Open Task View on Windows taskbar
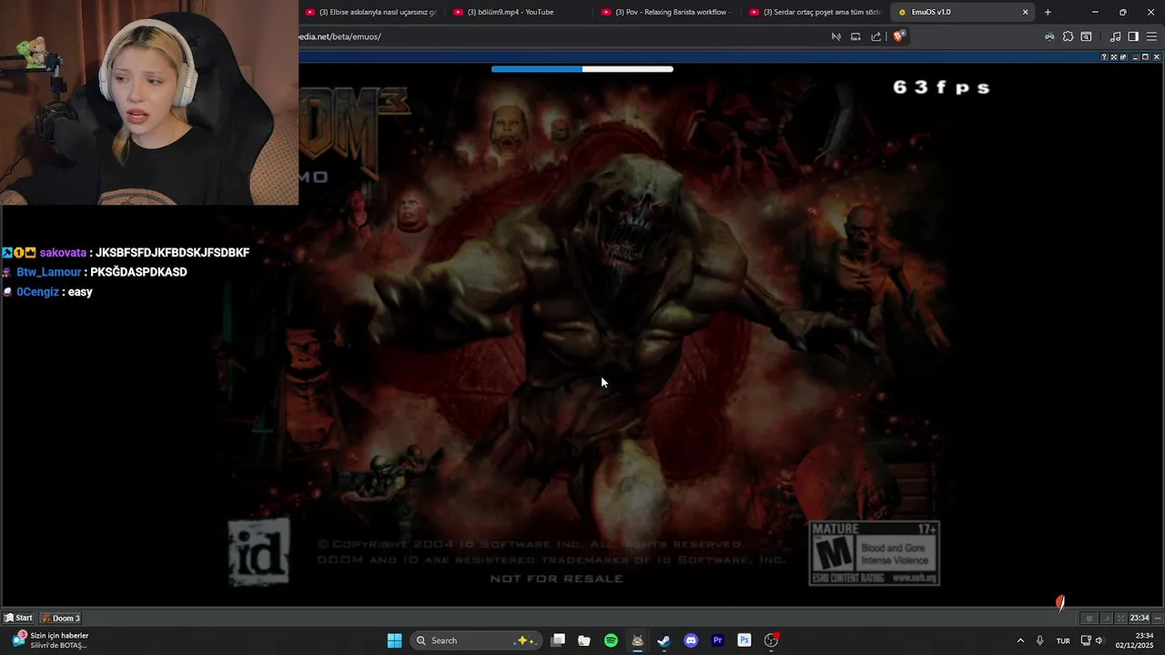Viewport: 1165px width, 655px height. point(558,640)
